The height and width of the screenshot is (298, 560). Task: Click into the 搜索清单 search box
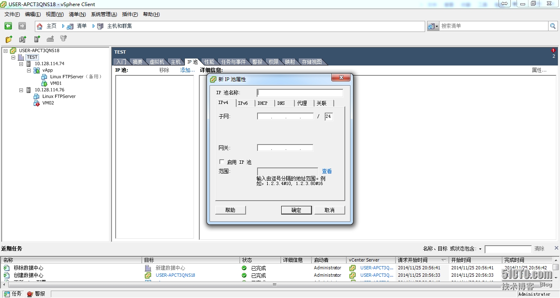pyautogui.click(x=494, y=26)
